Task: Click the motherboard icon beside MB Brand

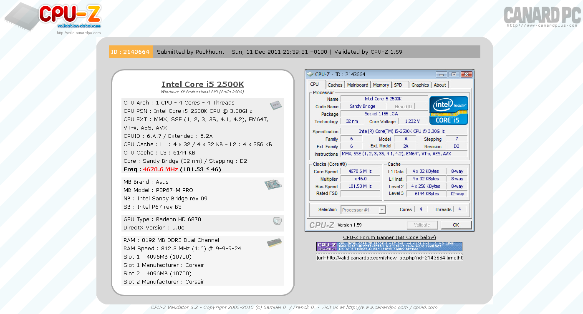Action: click(x=273, y=184)
